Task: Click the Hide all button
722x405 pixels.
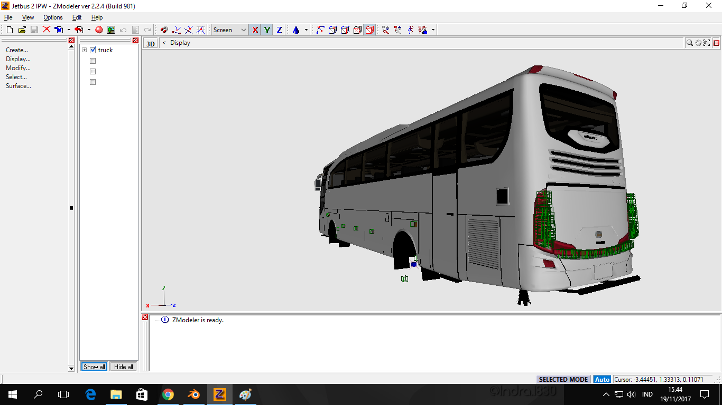Action: [x=123, y=367]
